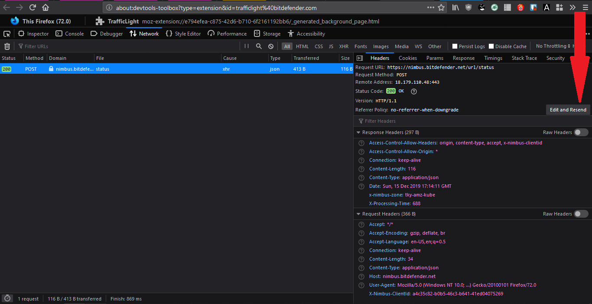This screenshot has width=592, height=304.
Task: Open the Stack Trace details tab
Action: point(524,58)
